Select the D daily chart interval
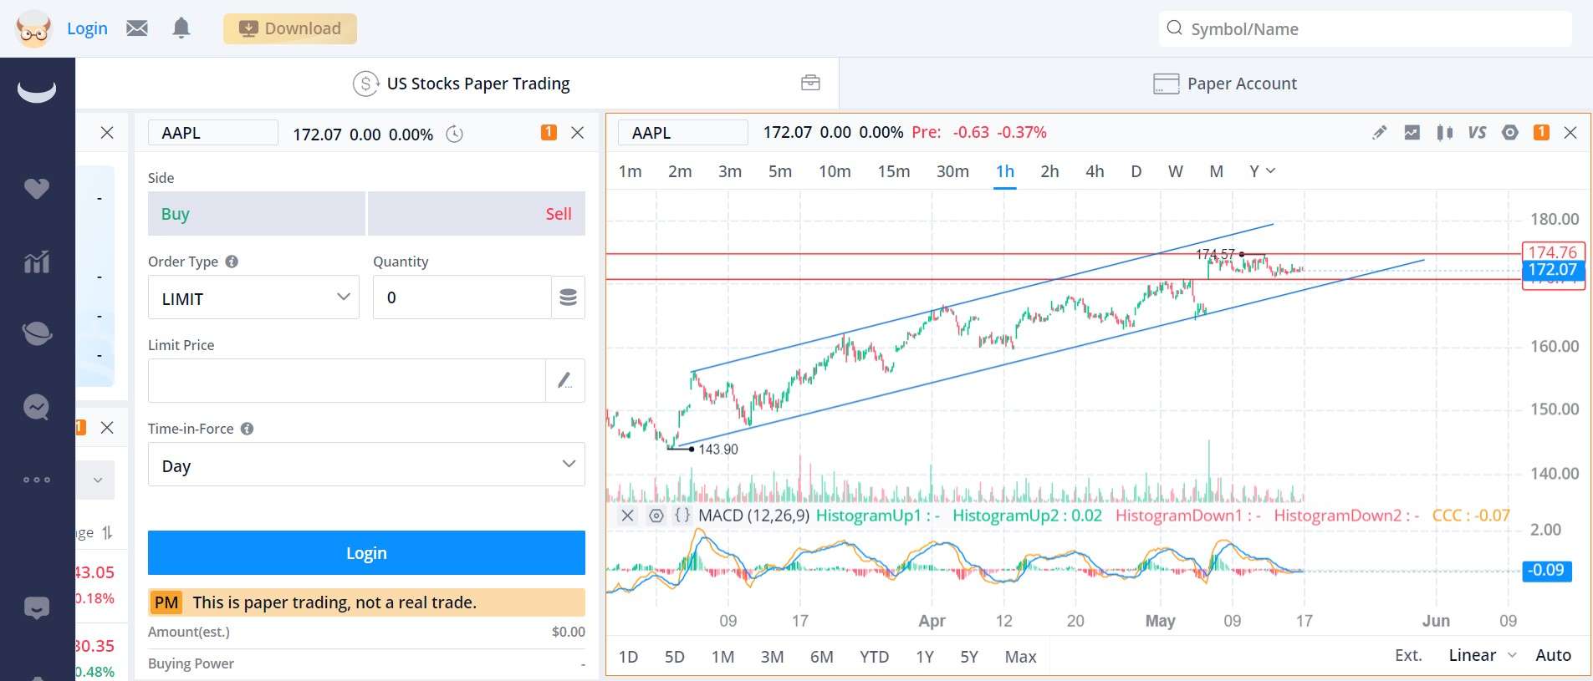 (x=1136, y=171)
